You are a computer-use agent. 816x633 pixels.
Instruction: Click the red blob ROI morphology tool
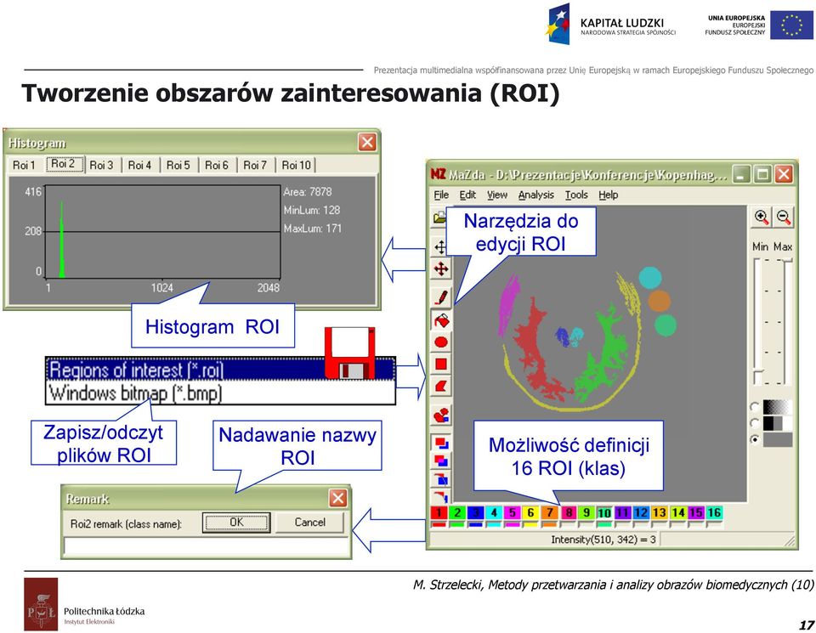click(x=441, y=415)
